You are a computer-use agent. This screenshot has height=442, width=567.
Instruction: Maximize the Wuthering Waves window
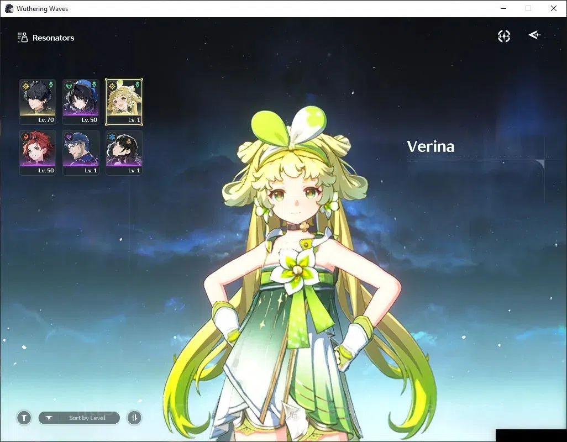pos(528,8)
